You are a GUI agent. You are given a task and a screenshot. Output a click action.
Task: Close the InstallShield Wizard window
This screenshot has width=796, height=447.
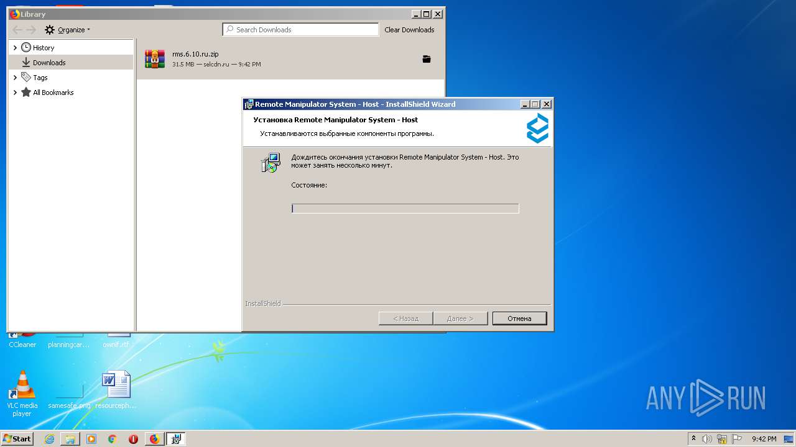pyautogui.click(x=546, y=104)
